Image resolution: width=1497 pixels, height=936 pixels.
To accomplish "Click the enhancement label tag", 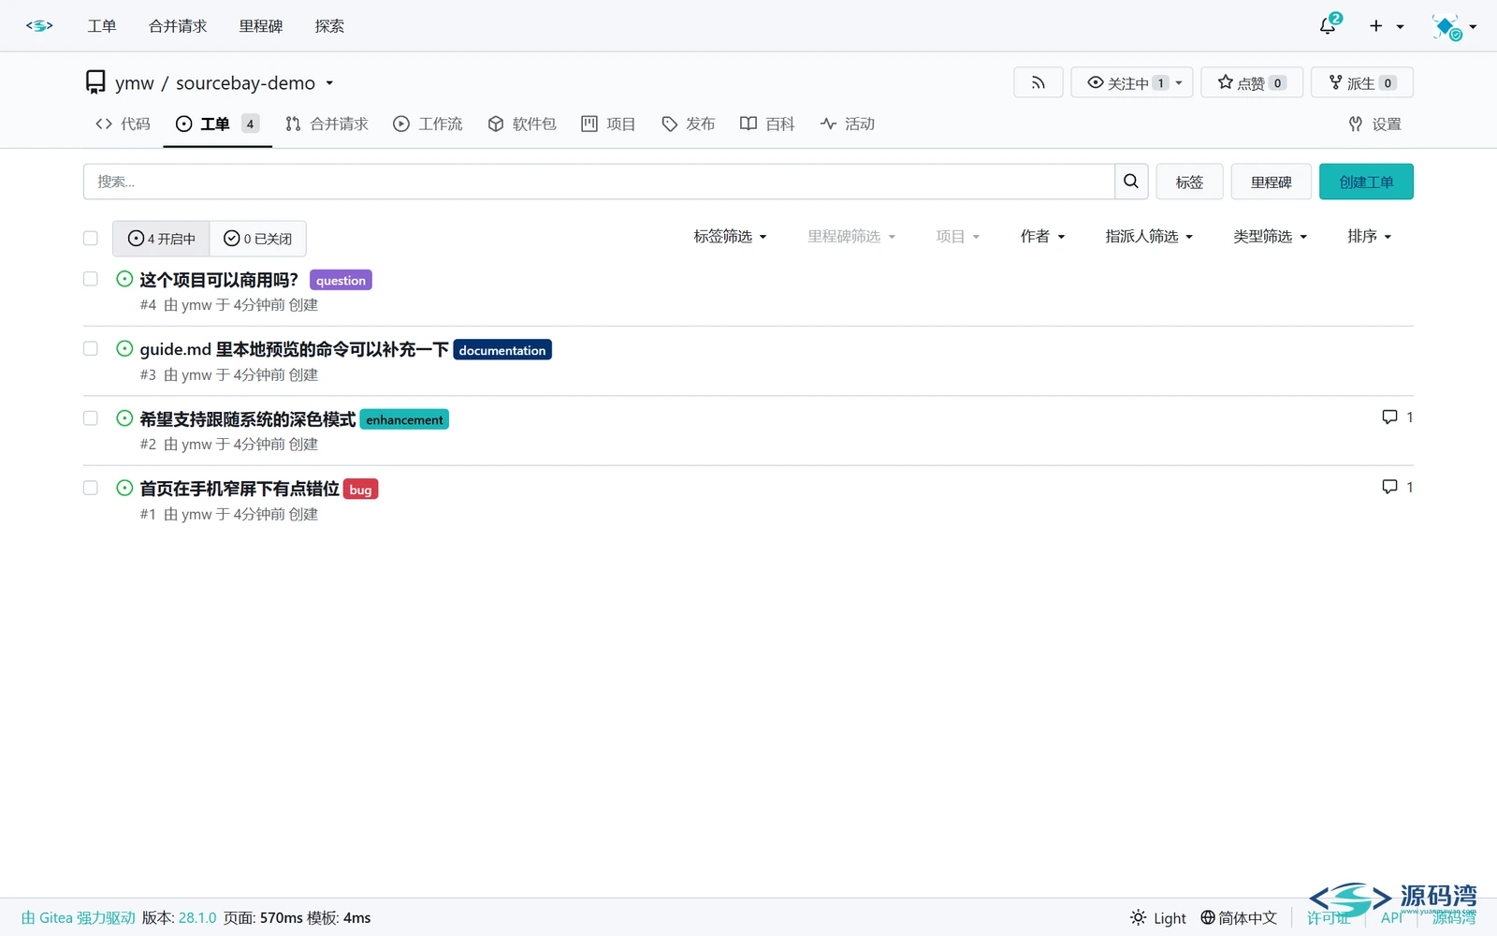I will (404, 419).
